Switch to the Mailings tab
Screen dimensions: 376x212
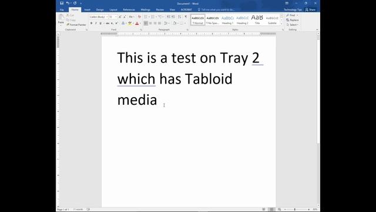pos(145,10)
